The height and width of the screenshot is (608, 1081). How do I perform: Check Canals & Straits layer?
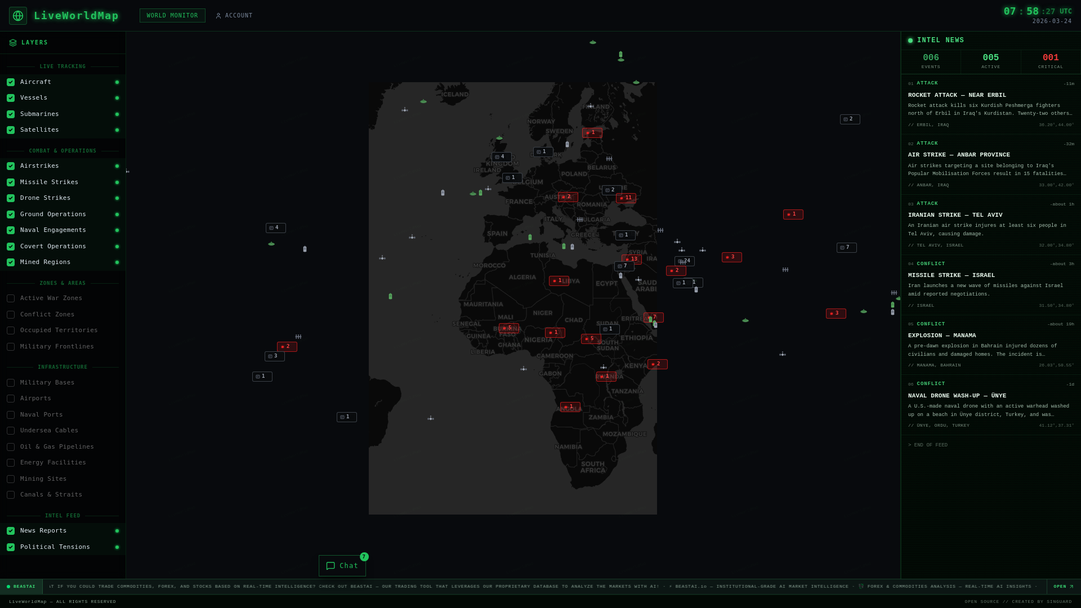coord(11,495)
